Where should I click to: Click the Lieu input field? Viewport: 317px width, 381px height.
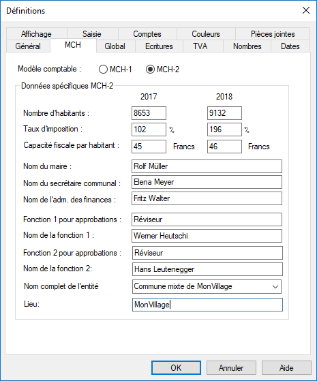pyautogui.click(x=207, y=305)
